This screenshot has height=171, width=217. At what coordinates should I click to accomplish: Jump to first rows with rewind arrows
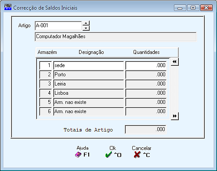(174, 62)
